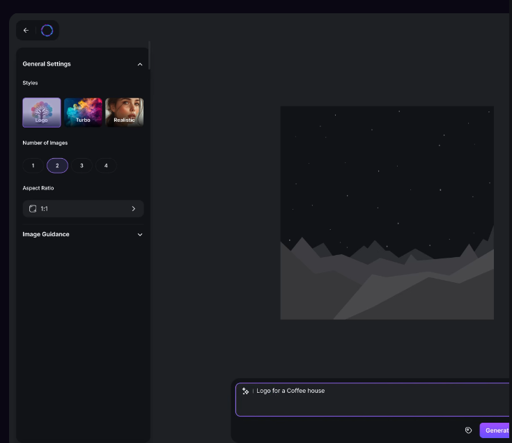Set number of images to 1
This screenshot has width=512, height=443.
tap(33, 166)
